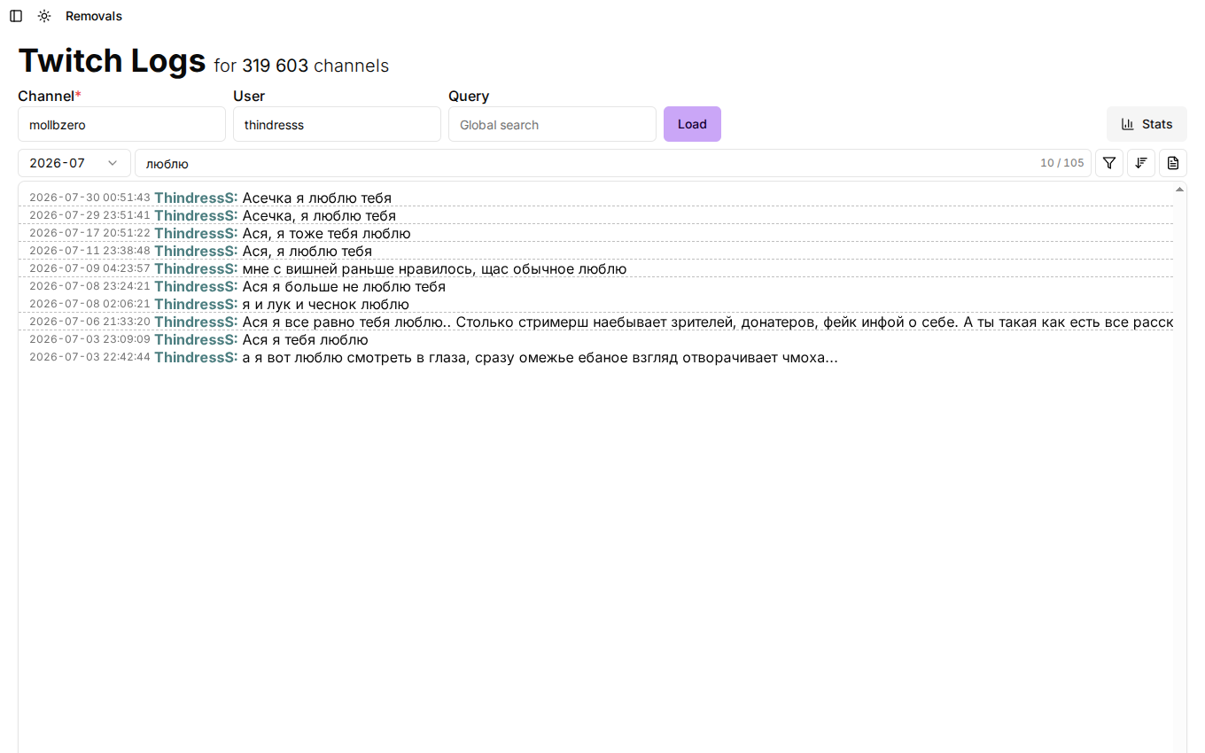
Task: Click ThindressS username on the 00:51:43 row
Action: 196,198
